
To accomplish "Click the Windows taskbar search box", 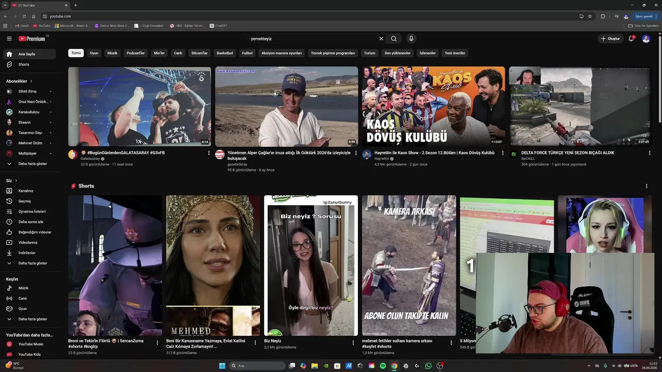I will (257, 366).
